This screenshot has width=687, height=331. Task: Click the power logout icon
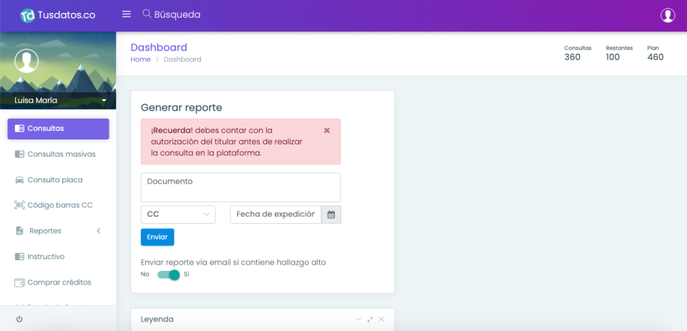[x=19, y=319]
